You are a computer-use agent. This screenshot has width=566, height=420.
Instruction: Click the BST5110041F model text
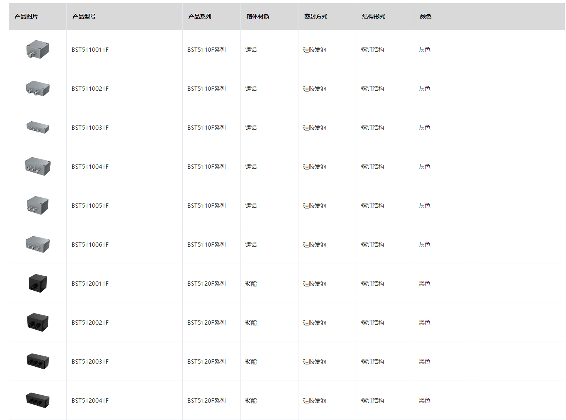90,167
